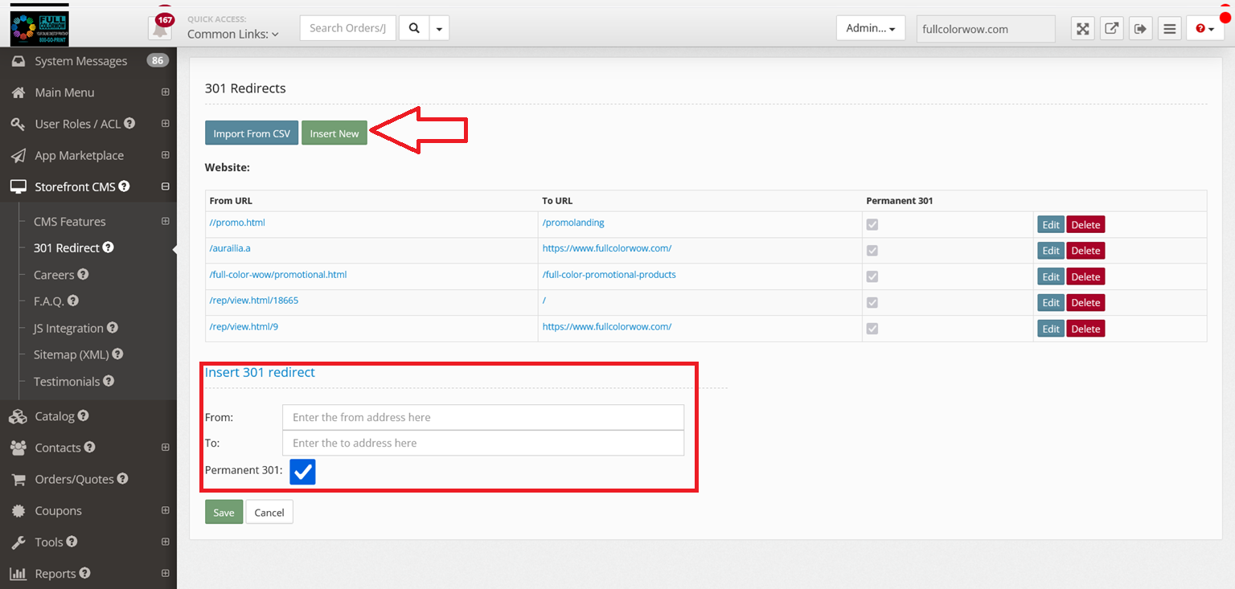
Task: Open Testimonials in the sidebar
Action: coord(67,382)
